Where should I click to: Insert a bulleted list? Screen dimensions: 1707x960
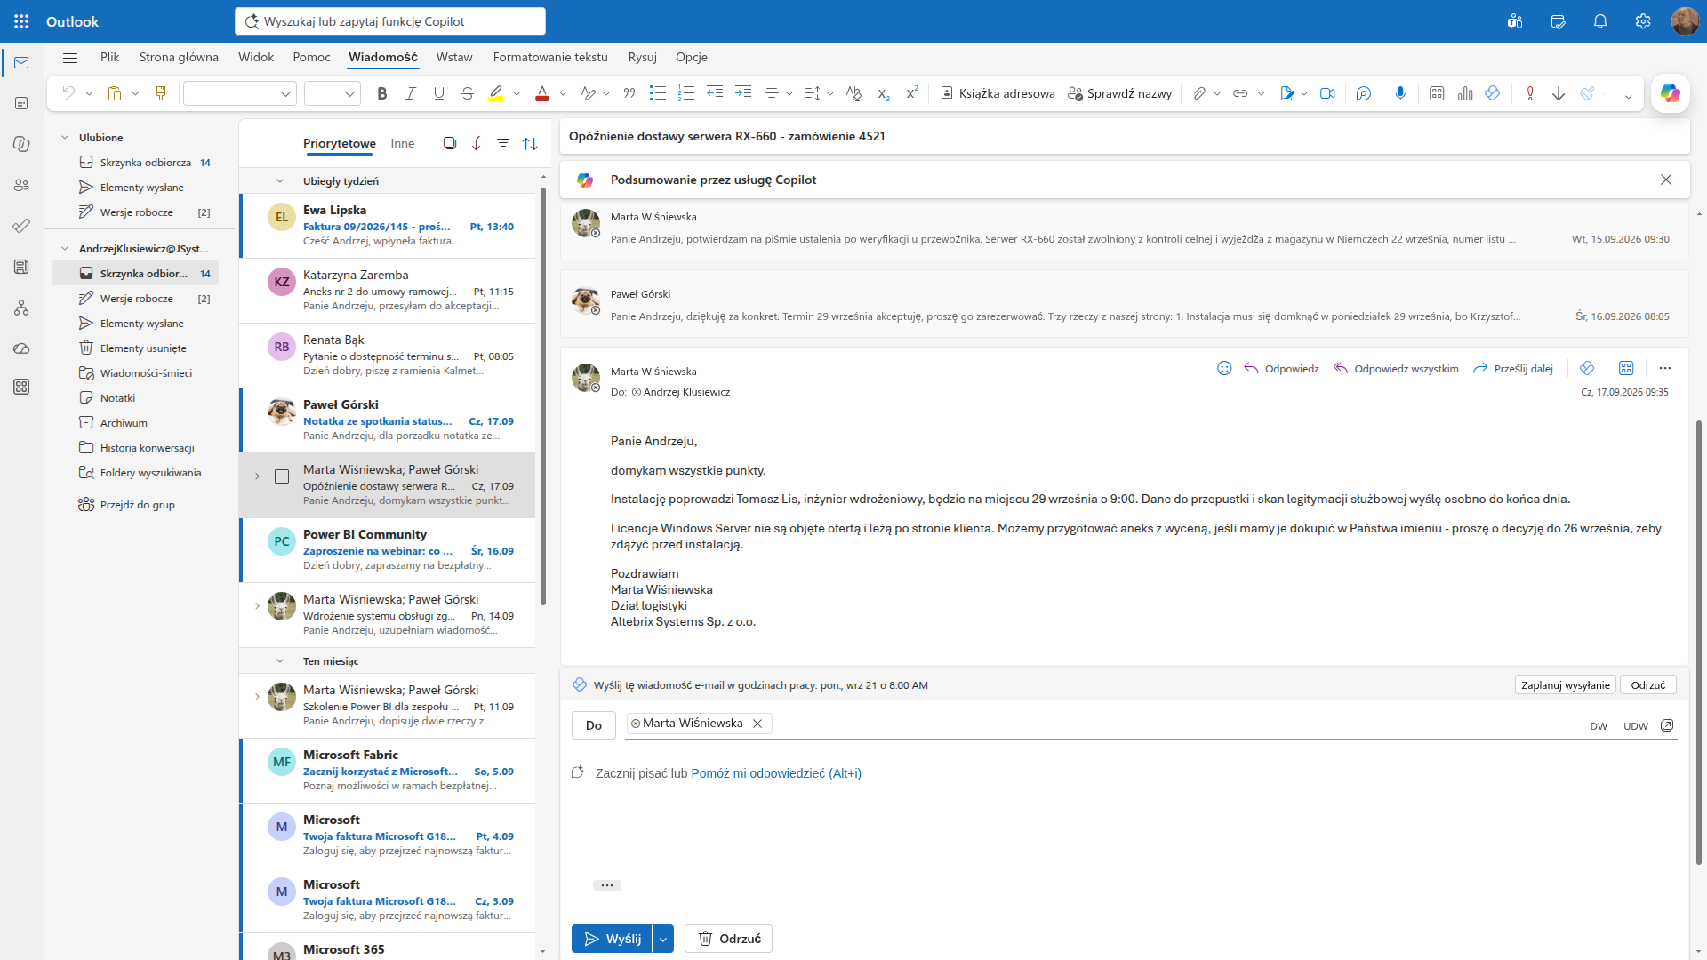[658, 93]
